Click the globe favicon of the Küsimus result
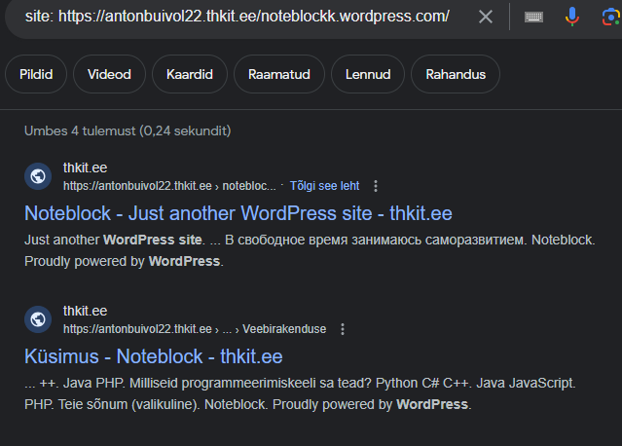The width and height of the screenshot is (622, 446). pos(38,319)
